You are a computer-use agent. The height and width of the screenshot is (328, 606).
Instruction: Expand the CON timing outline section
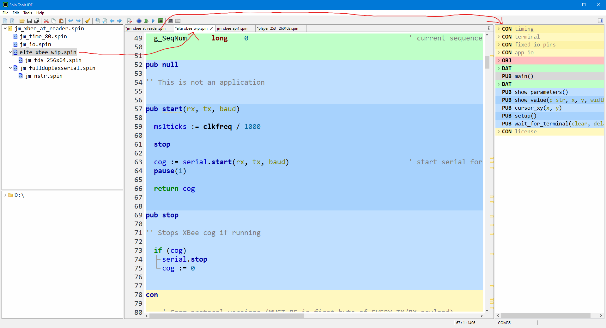[x=499, y=29]
